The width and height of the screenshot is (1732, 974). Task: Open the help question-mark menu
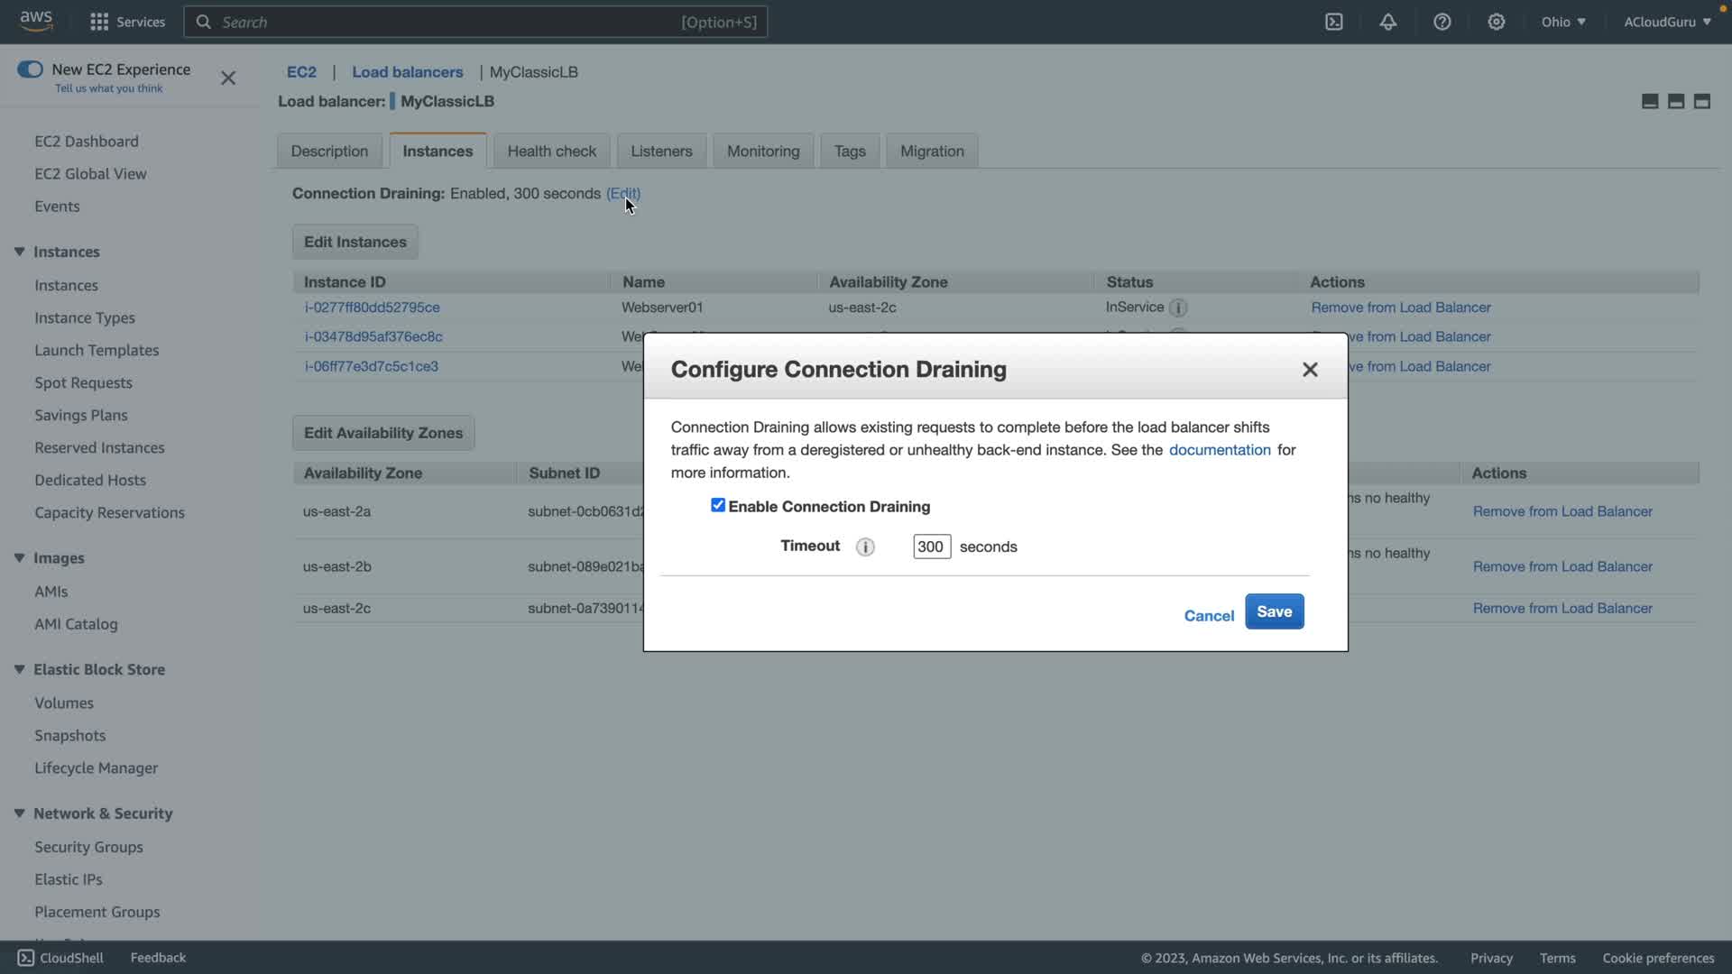pyautogui.click(x=1442, y=22)
